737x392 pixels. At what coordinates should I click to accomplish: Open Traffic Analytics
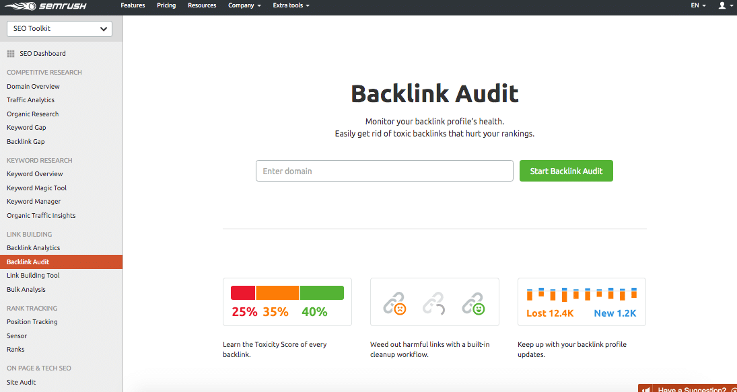click(x=30, y=100)
